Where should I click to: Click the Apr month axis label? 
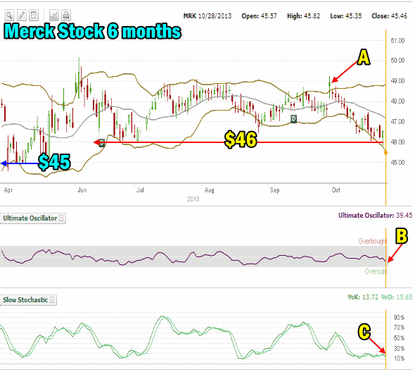tap(8, 190)
